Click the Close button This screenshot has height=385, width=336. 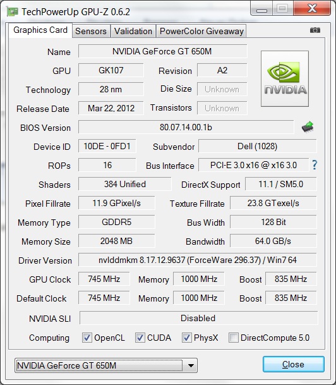point(293,364)
